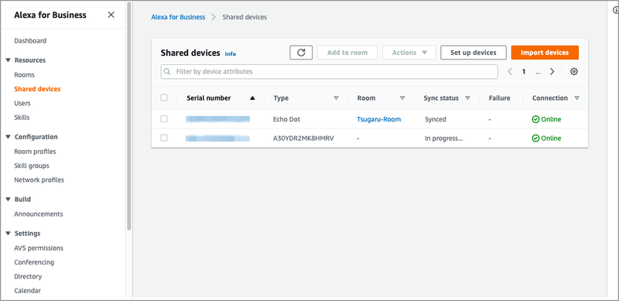Collapse the Build section
The width and height of the screenshot is (619, 301).
pyautogui.click(x=8, y=199)
